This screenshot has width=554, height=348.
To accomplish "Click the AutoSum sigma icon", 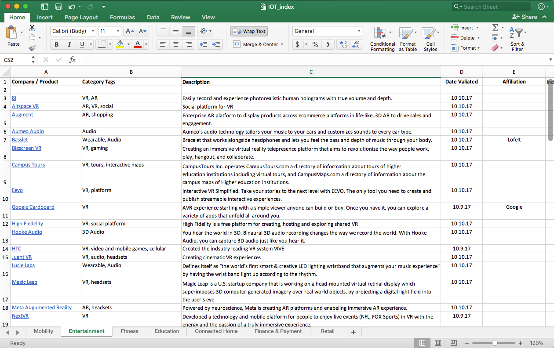I will 495,28.
